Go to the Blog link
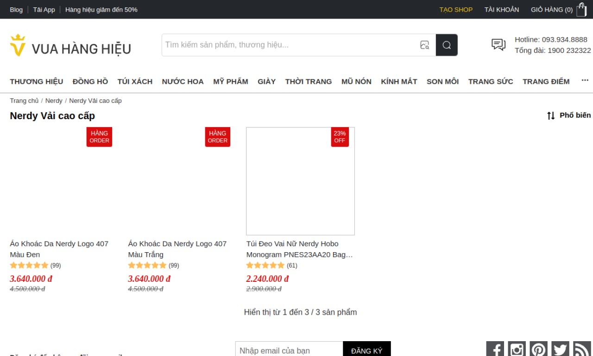The width and height of the screenshot is (593, 356). click(x=16, y=10)
